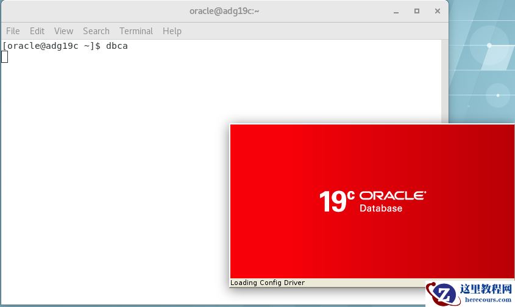Open the Search menu in terminal
The height and width of the screenshot is (307, 515).
click(96, 31)
